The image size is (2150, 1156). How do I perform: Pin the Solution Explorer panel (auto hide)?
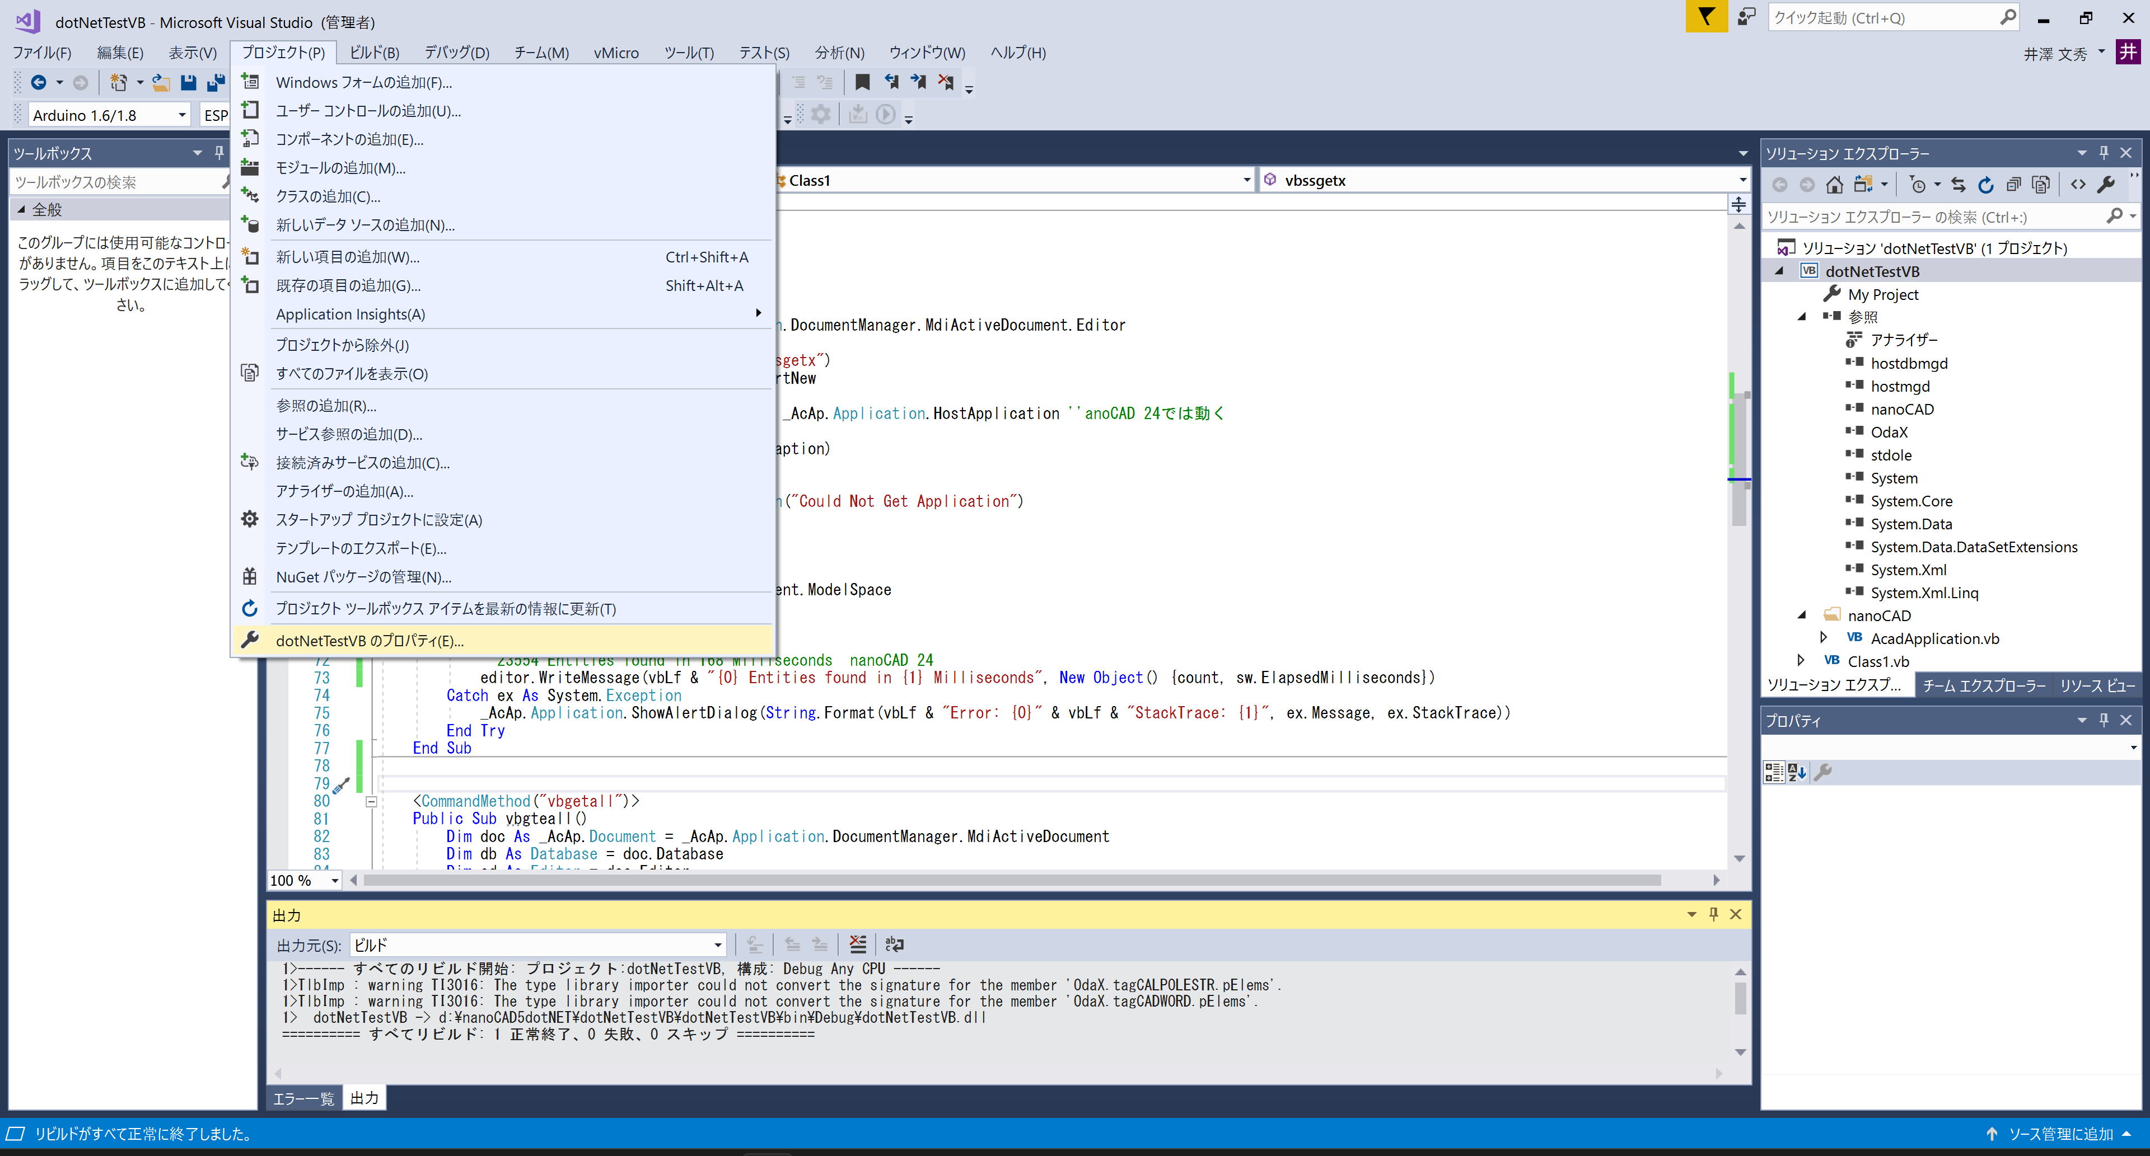tap(2104, 153)
